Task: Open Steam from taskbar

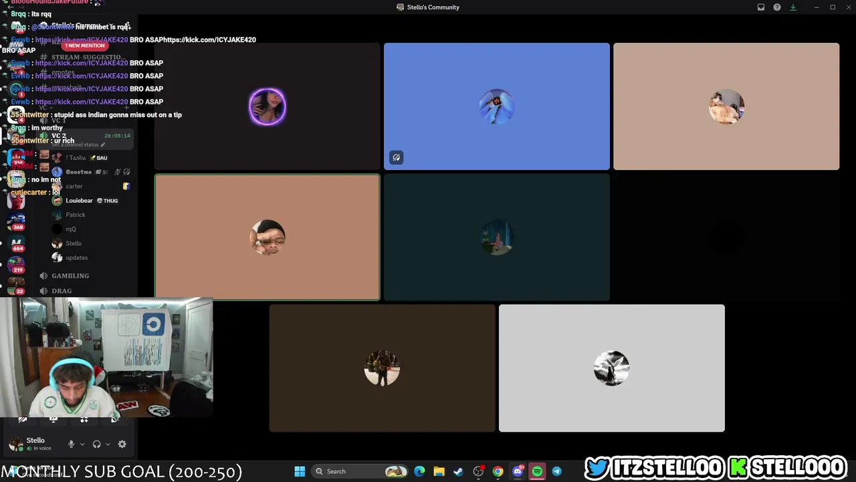Action: pyautogui.click(x=458, y=471)
